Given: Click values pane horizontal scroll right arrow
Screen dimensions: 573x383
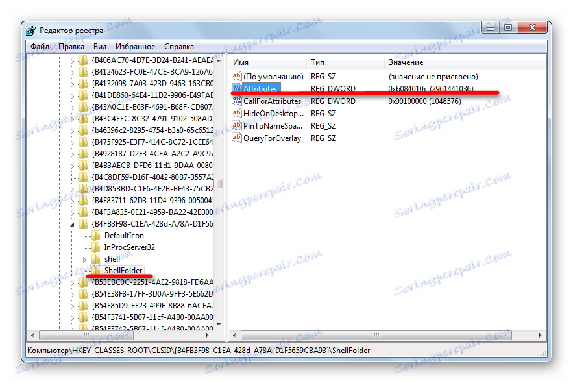Looking at the screenshot, I should point(541,335).
